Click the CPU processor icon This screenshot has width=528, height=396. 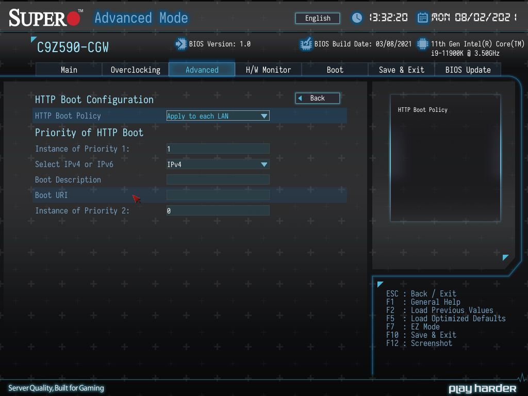click(x=422, y=44)
